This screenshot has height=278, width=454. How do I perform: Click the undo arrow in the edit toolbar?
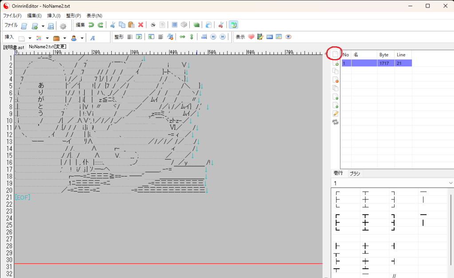tap(91, 25)
